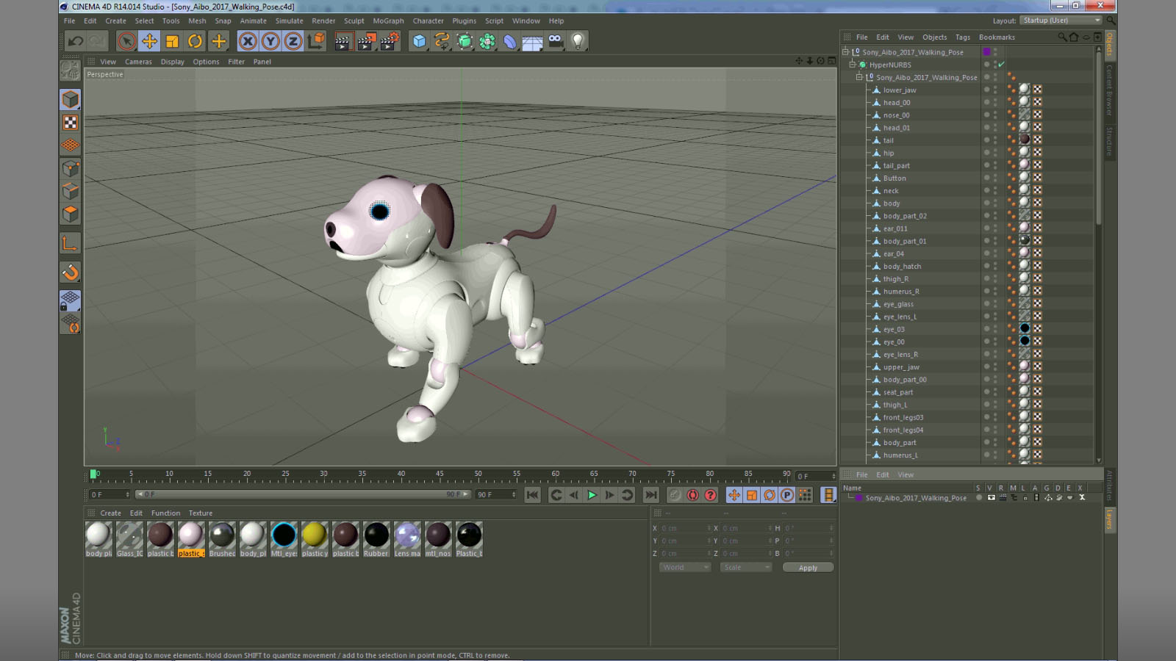This screenshot has height=661, width=1176.
Task: Render to Picture Viewer
Action: (x=366, y=41)
